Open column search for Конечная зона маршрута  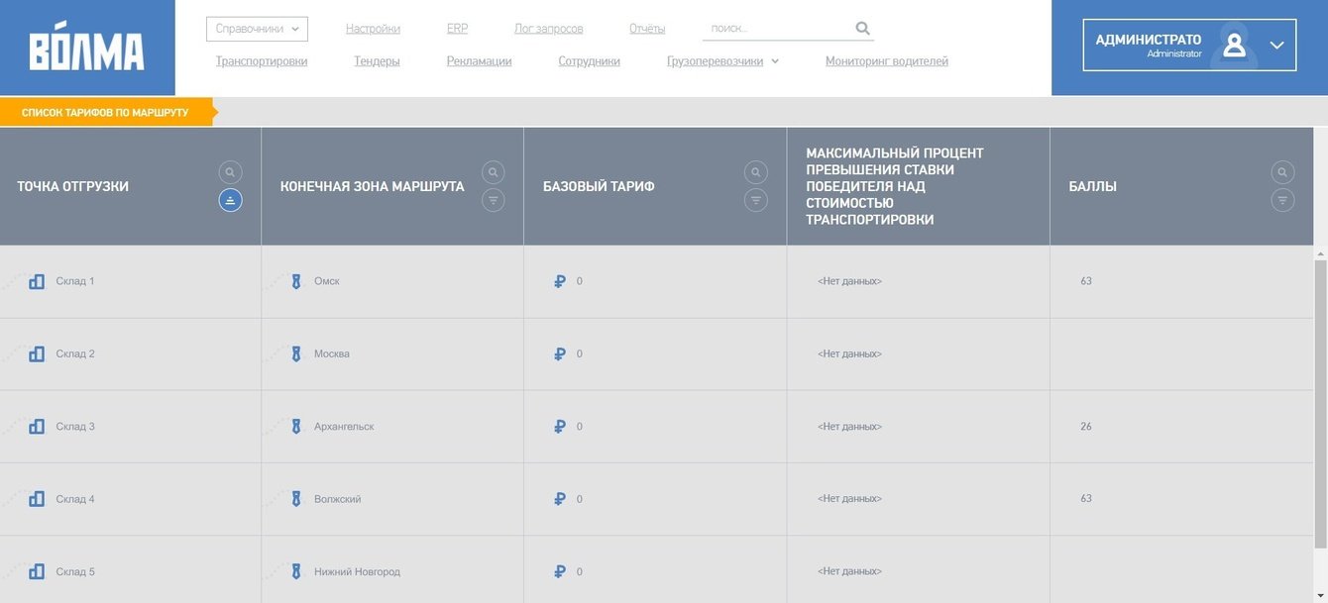tap(494, 172)
